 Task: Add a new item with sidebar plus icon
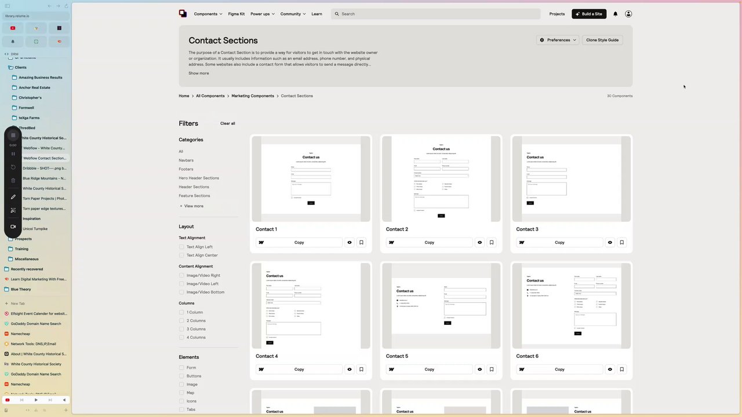(x=66, y=410)
